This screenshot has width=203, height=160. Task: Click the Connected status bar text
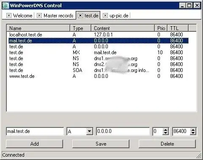[13, 155]
